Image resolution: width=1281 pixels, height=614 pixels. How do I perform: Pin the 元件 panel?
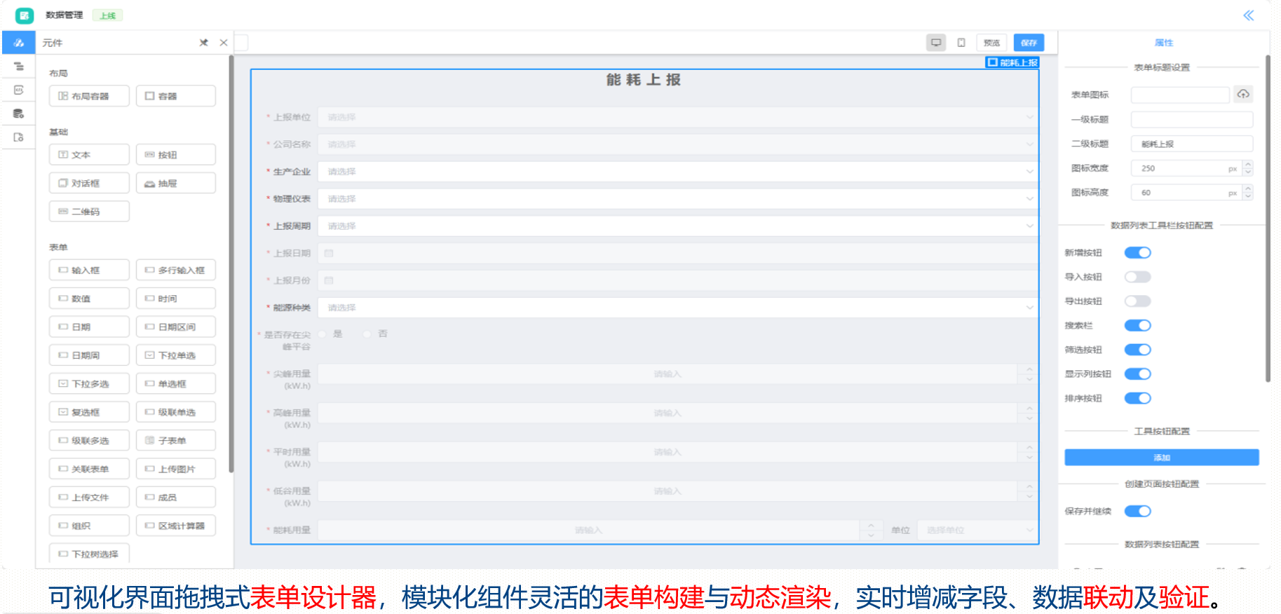[204, 43]
